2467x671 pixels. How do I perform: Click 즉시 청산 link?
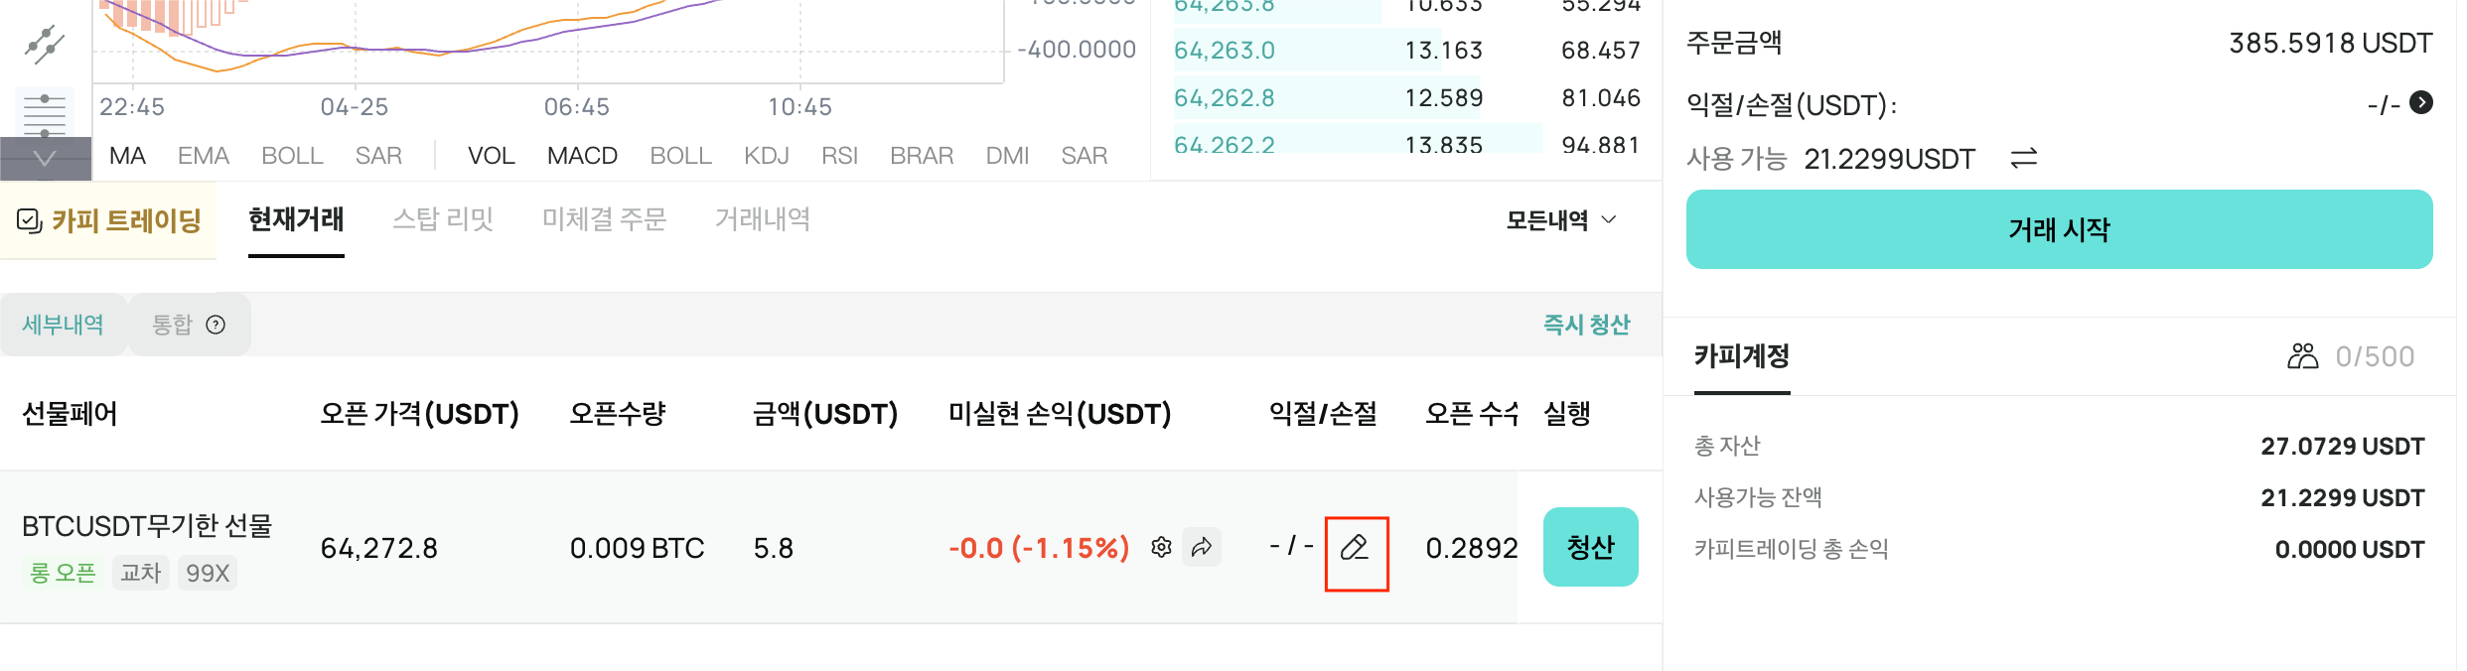(x=1586, y=325)
